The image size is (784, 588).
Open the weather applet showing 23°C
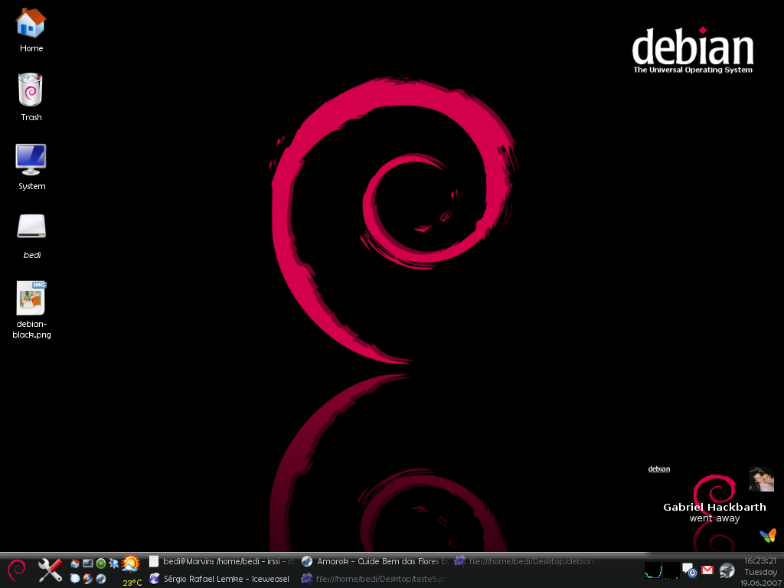[x=131, y=571]
